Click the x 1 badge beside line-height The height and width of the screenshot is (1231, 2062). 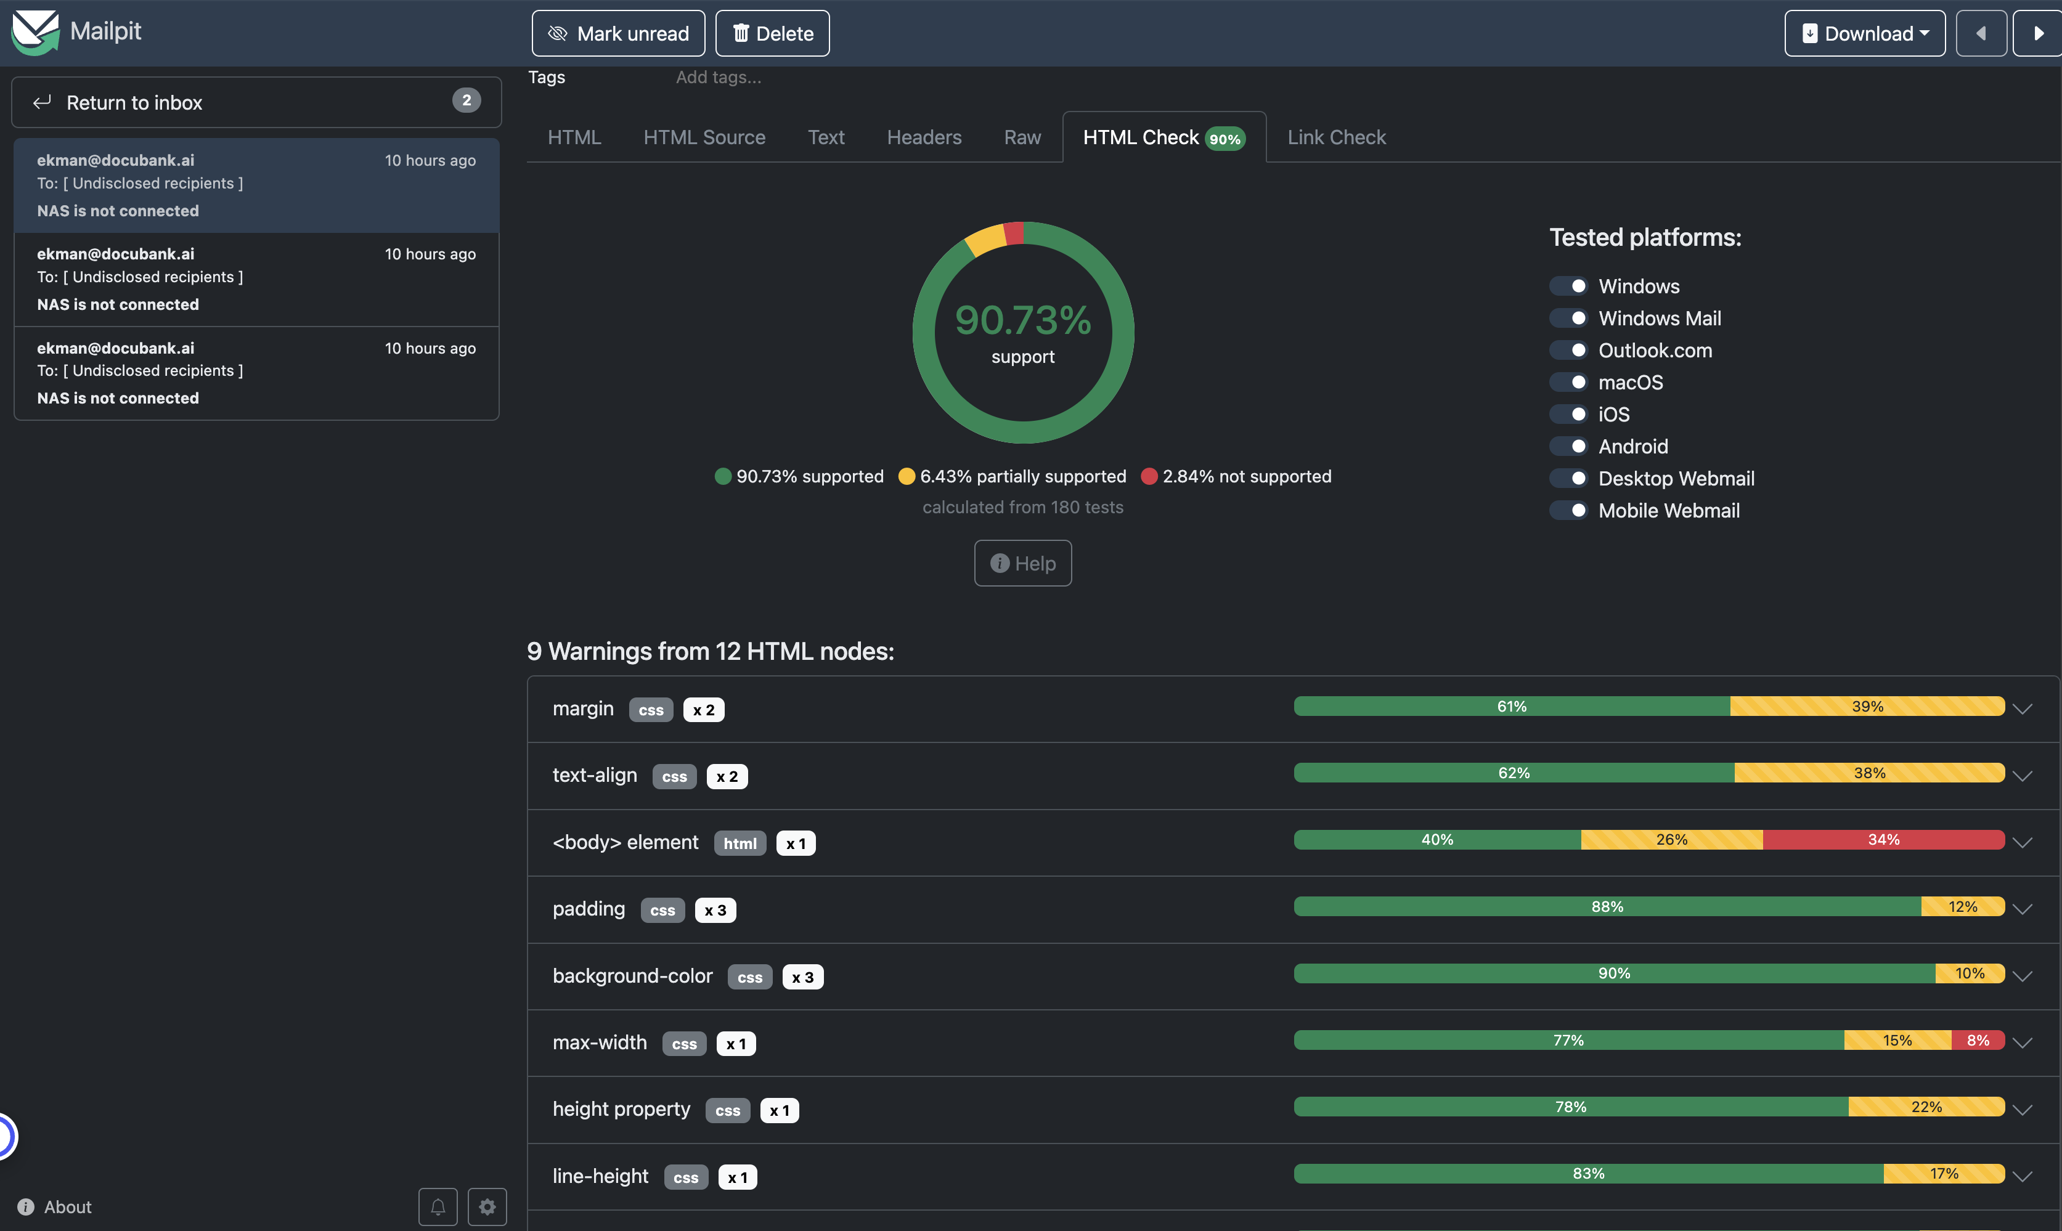[x=738, y=1177]
